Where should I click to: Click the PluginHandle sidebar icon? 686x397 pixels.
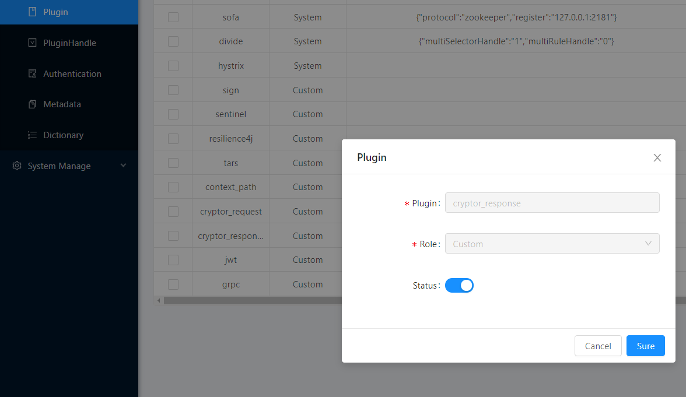coord(33,43)
